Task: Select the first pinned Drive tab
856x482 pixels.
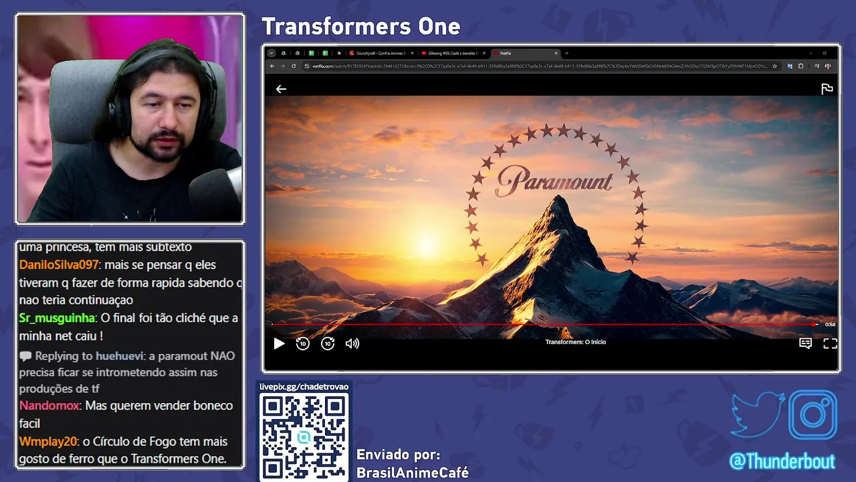Action: pyautogui.click(x=284, y=53)
